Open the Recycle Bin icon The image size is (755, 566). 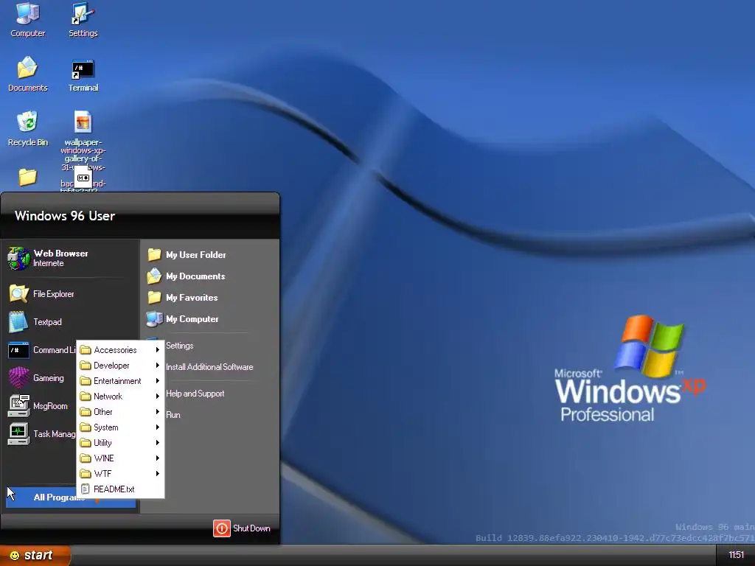point(27,122)
